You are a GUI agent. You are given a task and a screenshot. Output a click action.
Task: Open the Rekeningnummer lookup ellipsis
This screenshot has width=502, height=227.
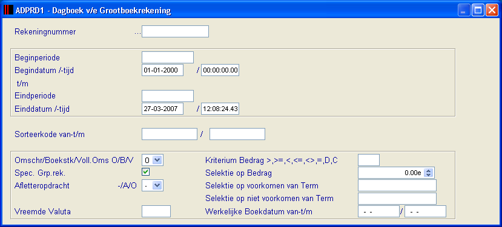(138, 33)
